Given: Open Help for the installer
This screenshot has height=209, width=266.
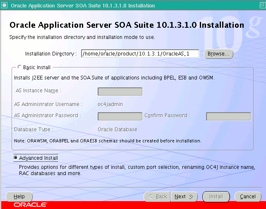Looking at the screenshot, I should point(19,197).
